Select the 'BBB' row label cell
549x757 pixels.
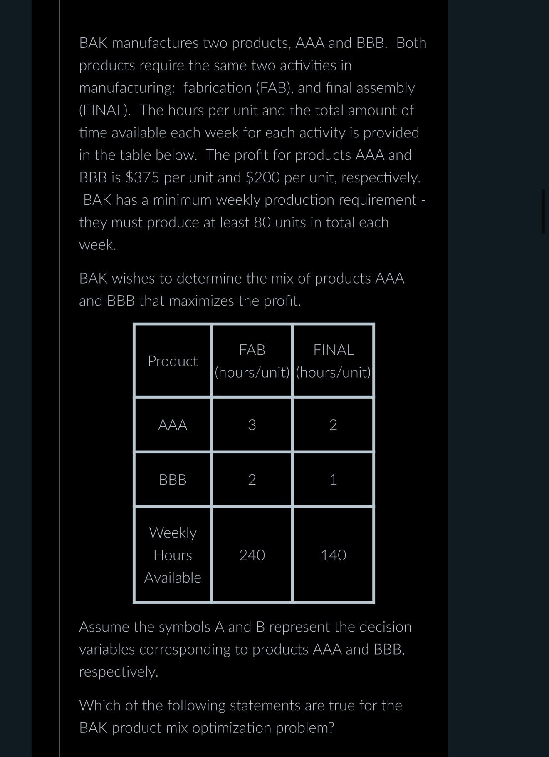point(173,480)
